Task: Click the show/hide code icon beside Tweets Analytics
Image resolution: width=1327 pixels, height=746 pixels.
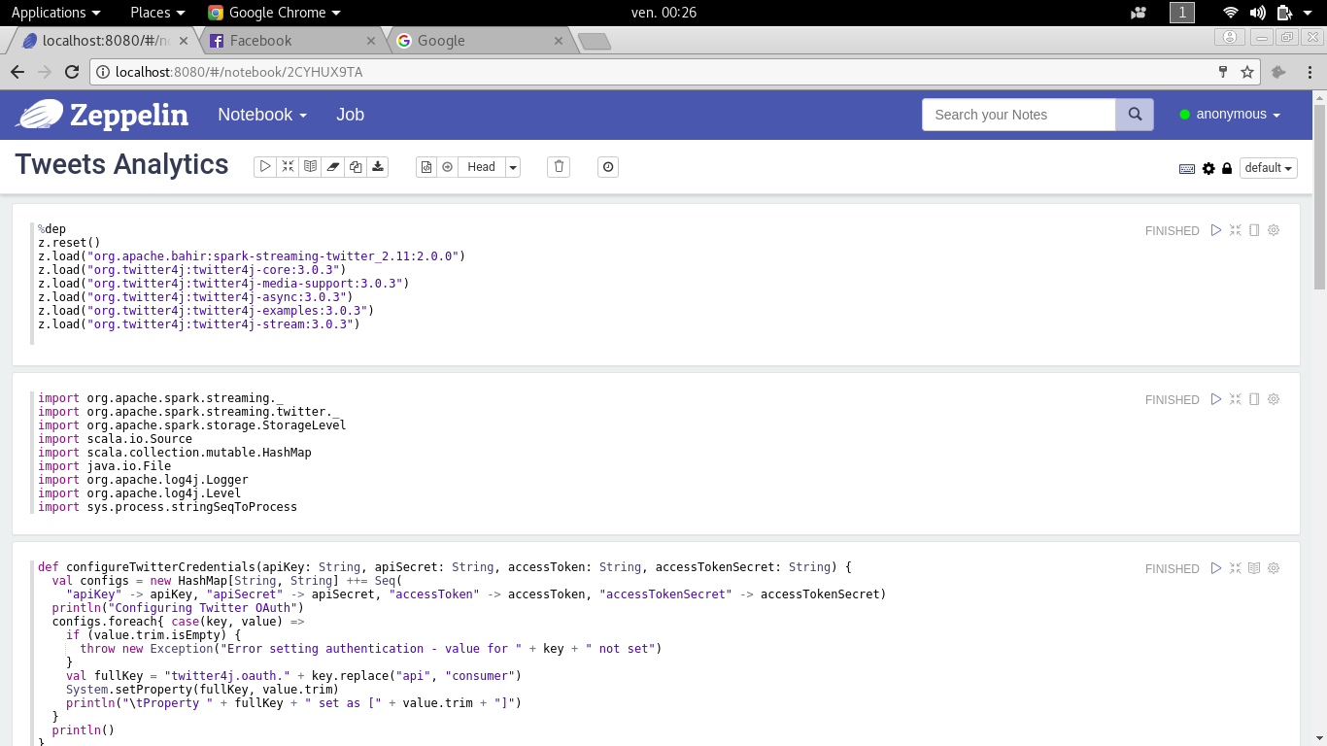Action: click(x=288, y=167)
